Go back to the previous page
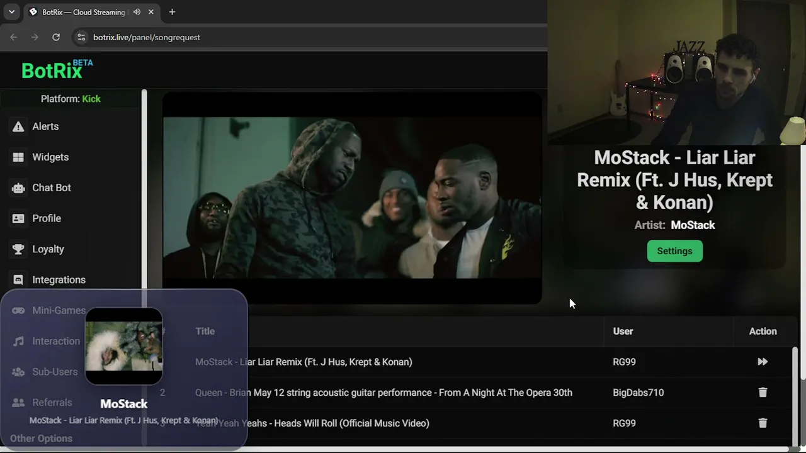The image size is (806, 453). [x=14, y=37]
